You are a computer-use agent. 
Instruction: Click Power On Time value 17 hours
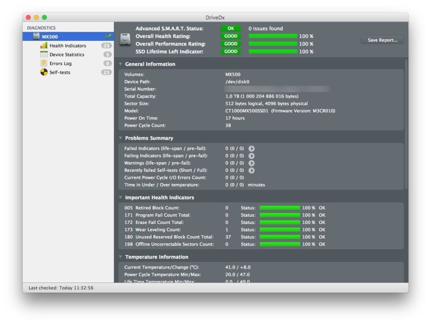(235, 118)
